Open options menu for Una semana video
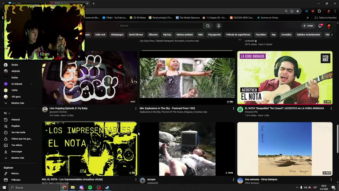 point(331,180)
